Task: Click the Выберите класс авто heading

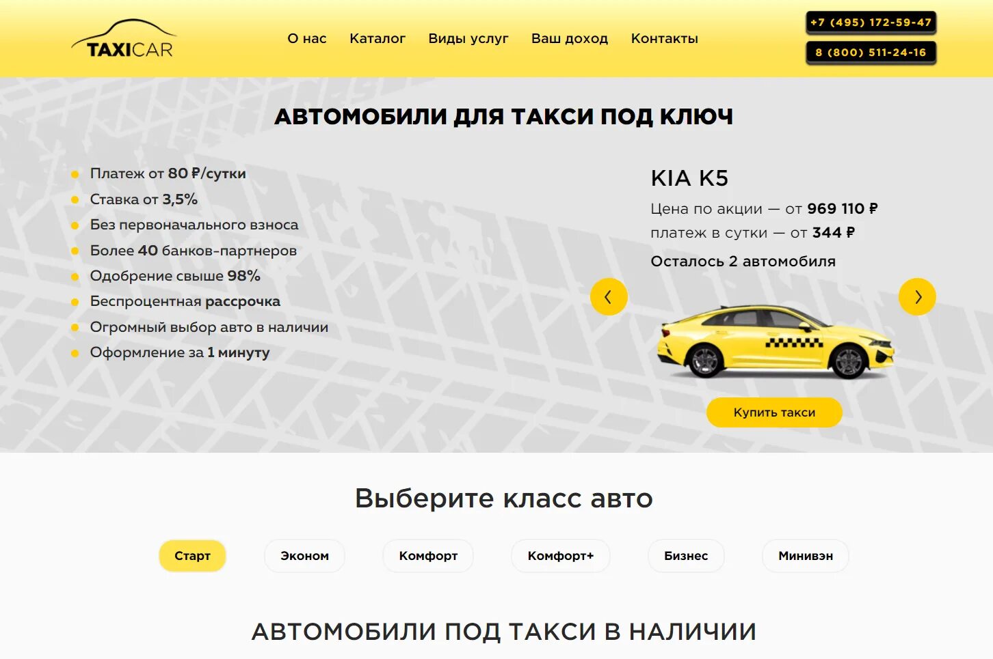Action: pos(504,499)
